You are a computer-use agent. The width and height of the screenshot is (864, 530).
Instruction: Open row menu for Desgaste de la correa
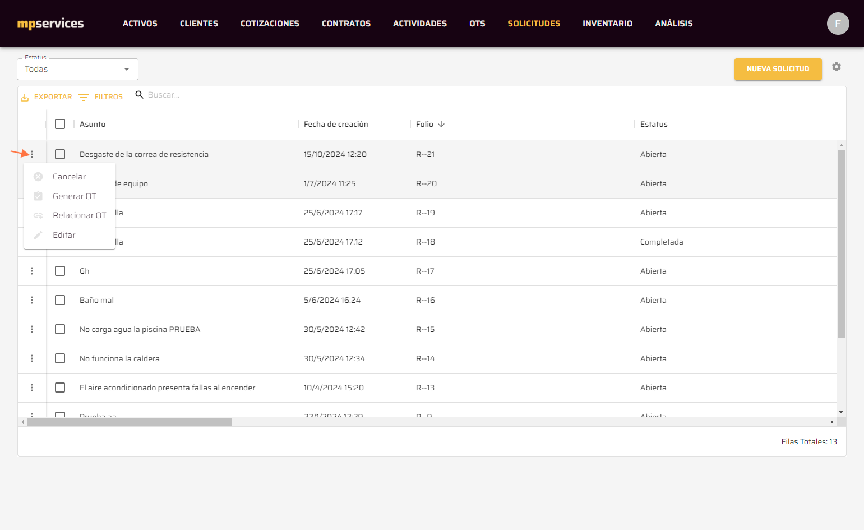(32, 154)
